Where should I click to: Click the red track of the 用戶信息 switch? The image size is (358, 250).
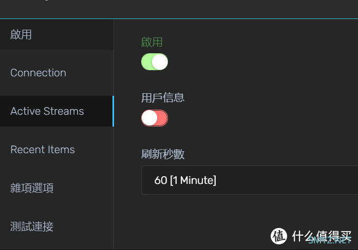(x=163, y=118)
